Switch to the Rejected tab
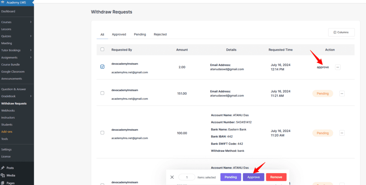 pos(160,34)
